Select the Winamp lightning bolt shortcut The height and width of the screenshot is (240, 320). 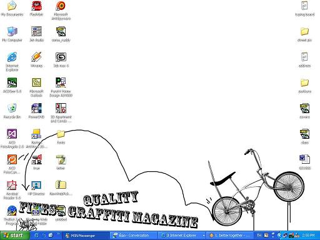coord(37,60)
